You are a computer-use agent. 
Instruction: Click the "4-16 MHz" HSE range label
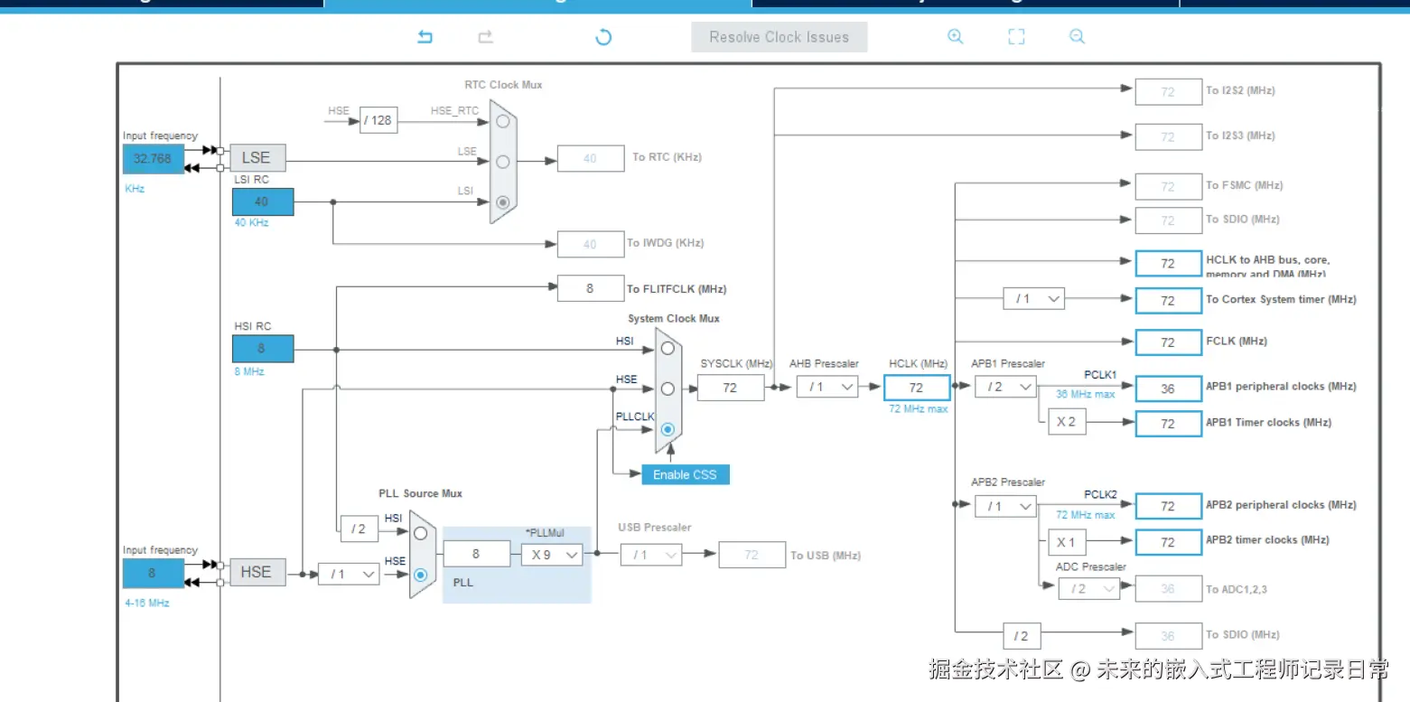click(x=146, y=603)
